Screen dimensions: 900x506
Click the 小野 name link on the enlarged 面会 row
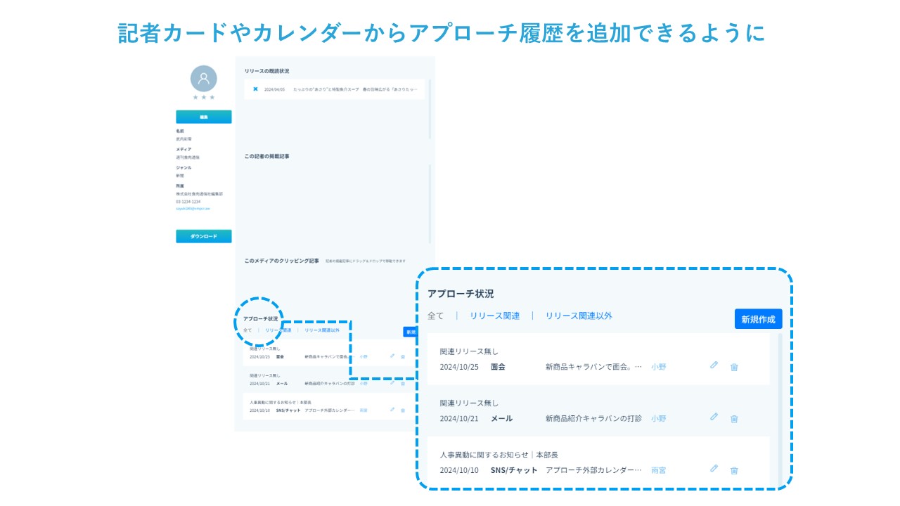pos(658,367)
